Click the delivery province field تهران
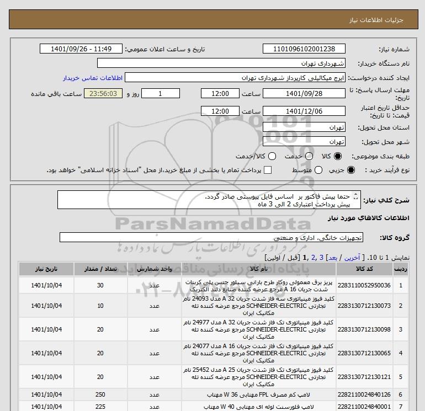This screenshot has height=411, width=425. click(x=304, y=127)
